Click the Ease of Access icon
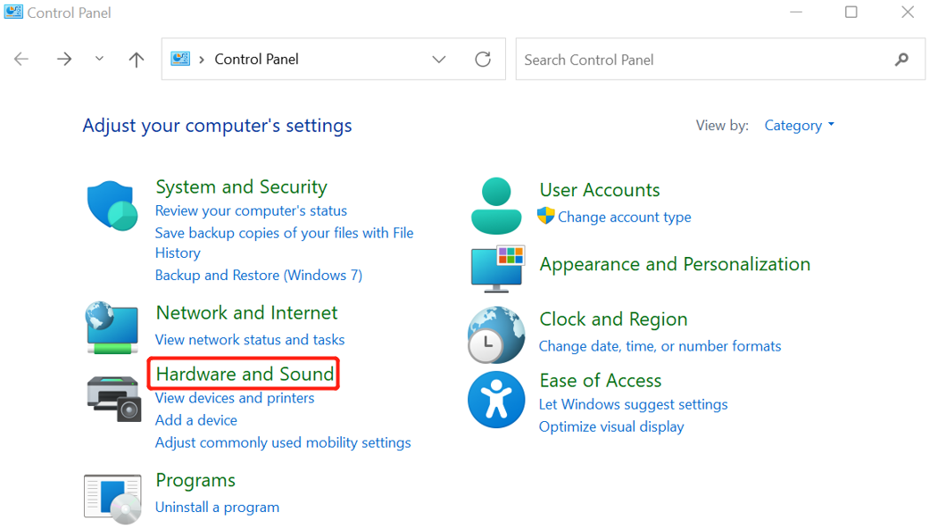The width and height of the screenshot is (930, 529). click(x=496, y=400)
